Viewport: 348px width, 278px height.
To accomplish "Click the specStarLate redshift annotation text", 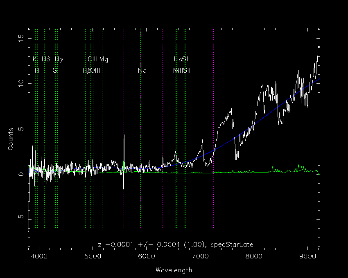I will 176,244.
